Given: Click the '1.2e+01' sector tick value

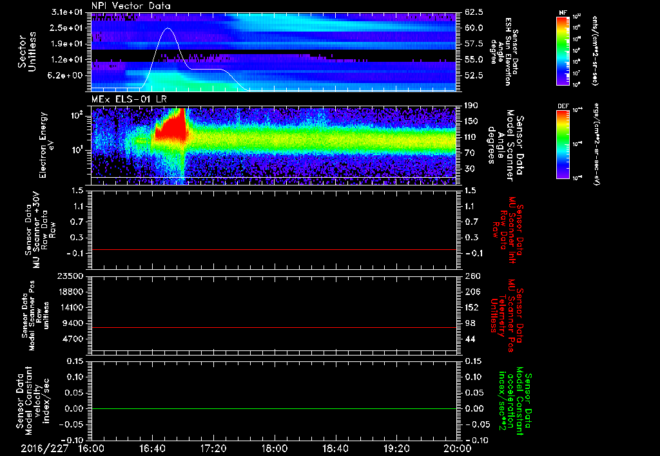Looking at the screenshot, I should click(x=67, y=60).
